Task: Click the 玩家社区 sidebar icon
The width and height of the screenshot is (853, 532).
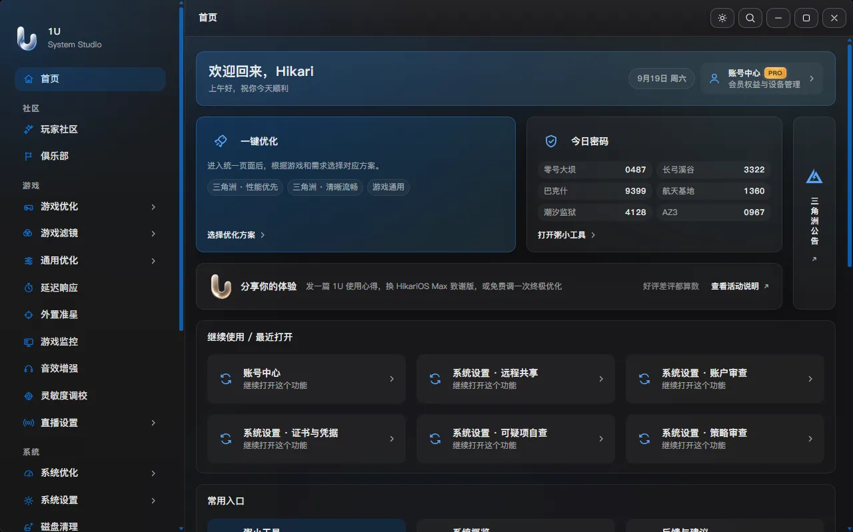Action: [29, 129]
